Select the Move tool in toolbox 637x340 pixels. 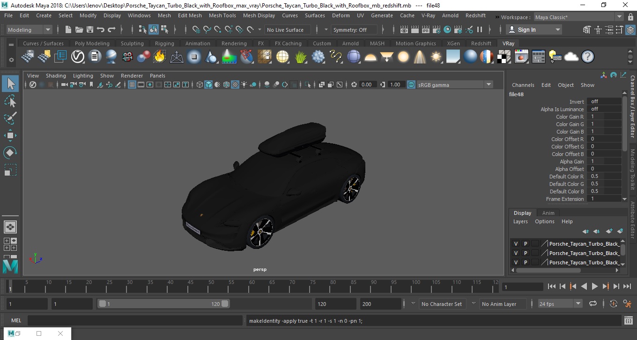point(10,135)
